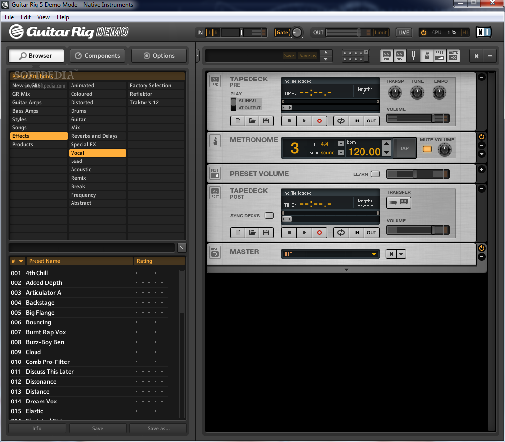Clear rack with toolbar X button
The width and height of the screenshot is (505, 442).
click(476, 56)
